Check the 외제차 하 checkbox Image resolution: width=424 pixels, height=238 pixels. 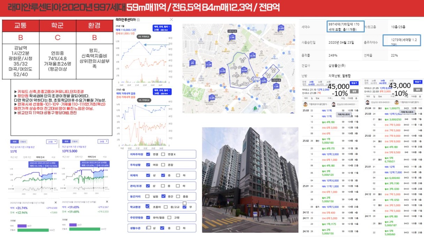179,175
